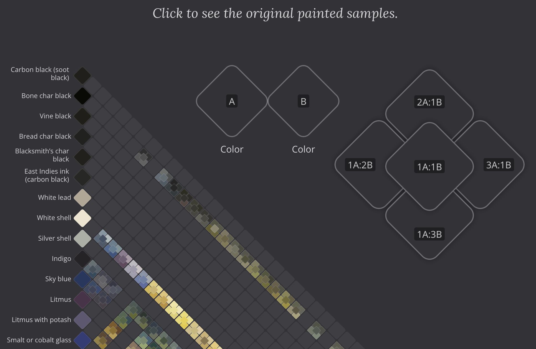Viewport: 536px width, 349px height.
Task: Select the Silver shell diamond swatch
Action: point(82,238)
